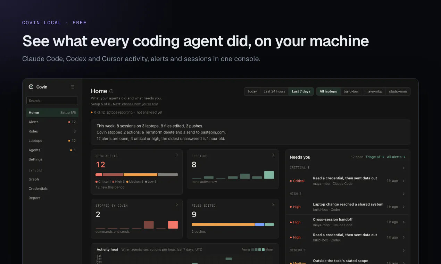This screenshot has height=264, width=441.
Task: Filter to the build-box laptop
Action: (x=351, y=91)
